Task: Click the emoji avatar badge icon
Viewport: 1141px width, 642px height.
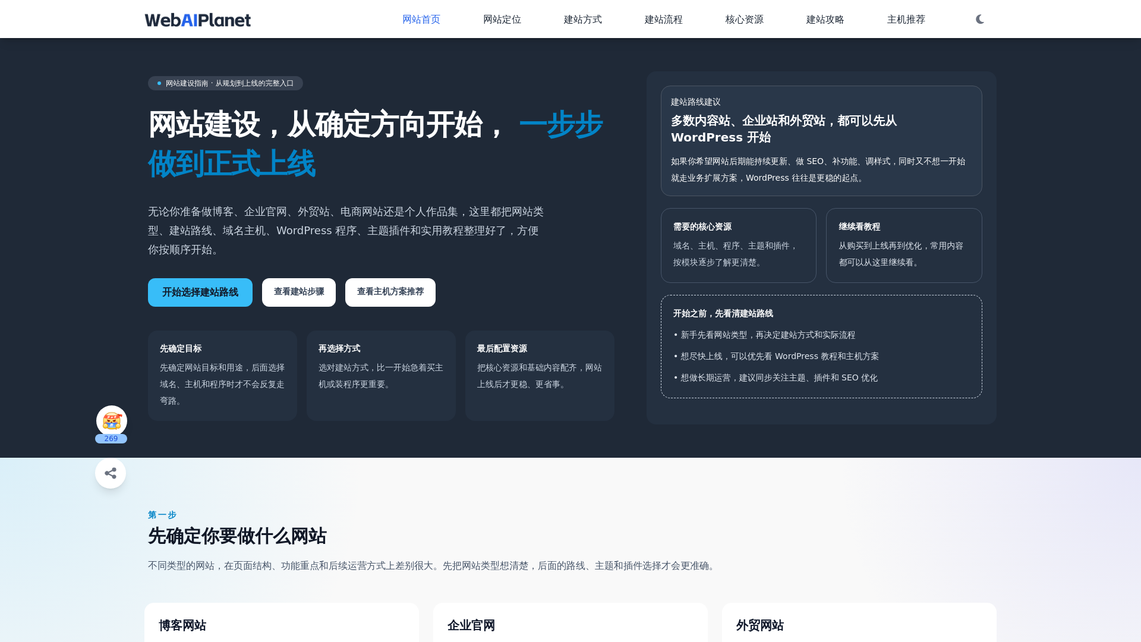Action: tap(112, 421)
